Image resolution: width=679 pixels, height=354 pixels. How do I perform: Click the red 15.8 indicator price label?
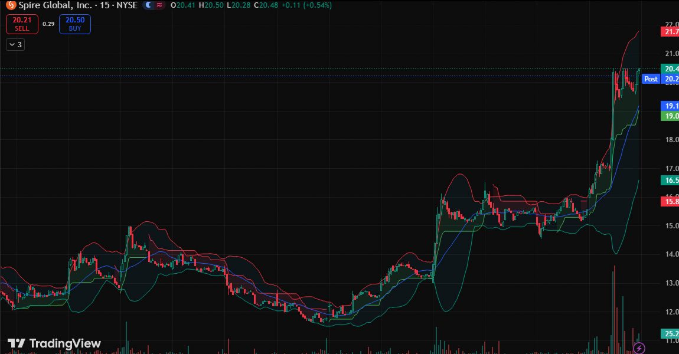(670, 202)
